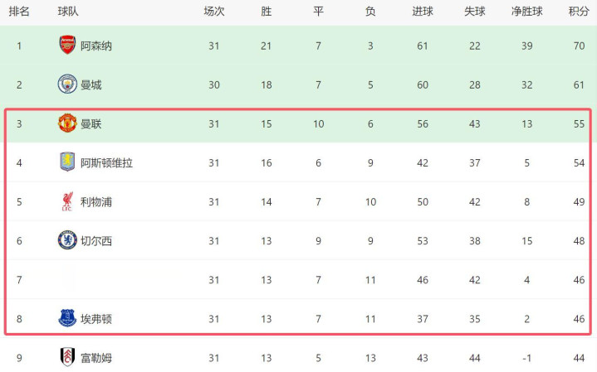Open the 曼城 team name link

[91, 85]
